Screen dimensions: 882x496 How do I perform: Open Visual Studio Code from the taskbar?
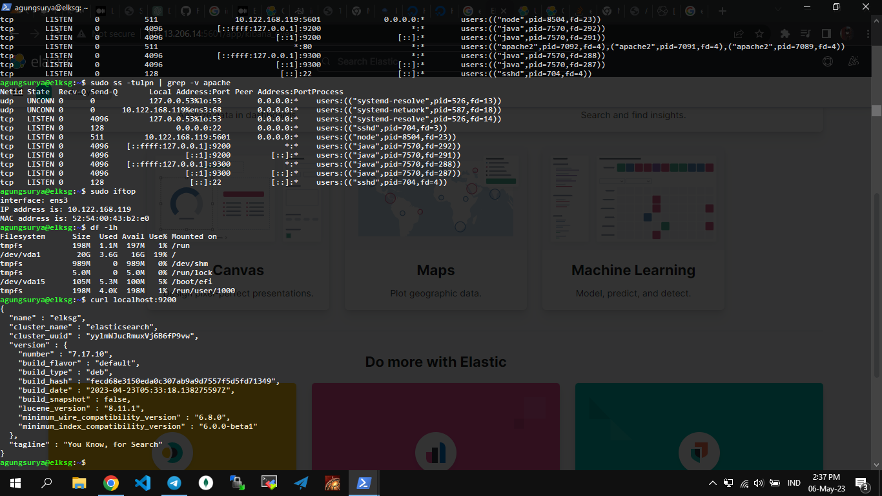tap(143, 482)
